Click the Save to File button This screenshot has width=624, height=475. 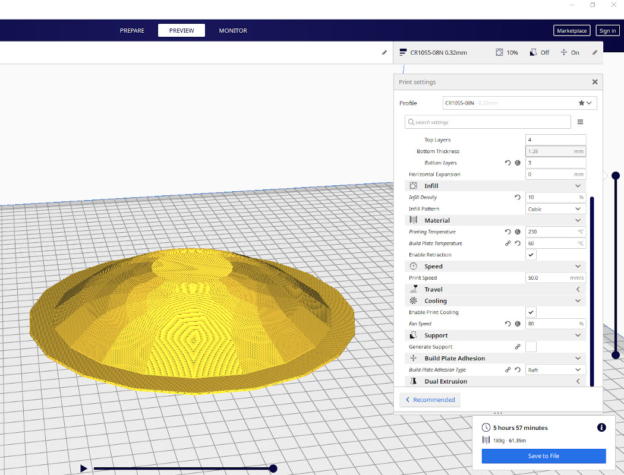(x=544, y=456)
